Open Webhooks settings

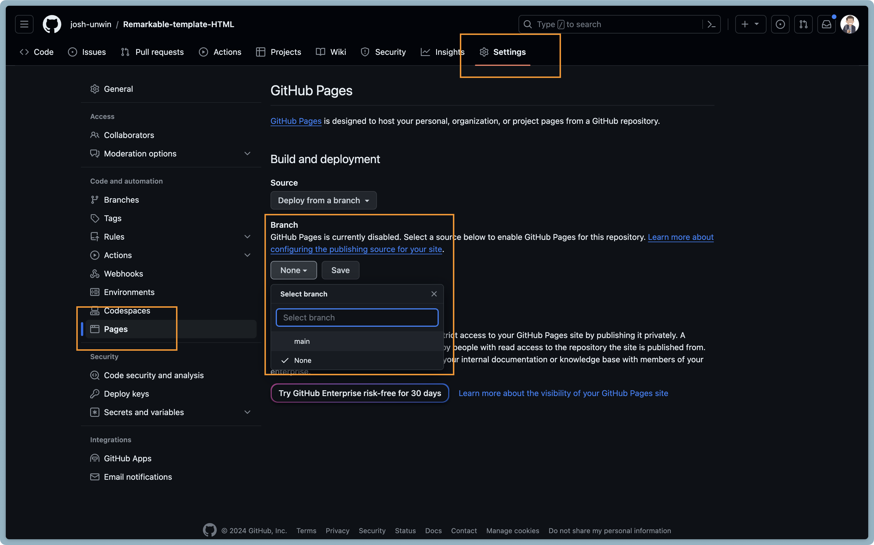coord(171,274)
